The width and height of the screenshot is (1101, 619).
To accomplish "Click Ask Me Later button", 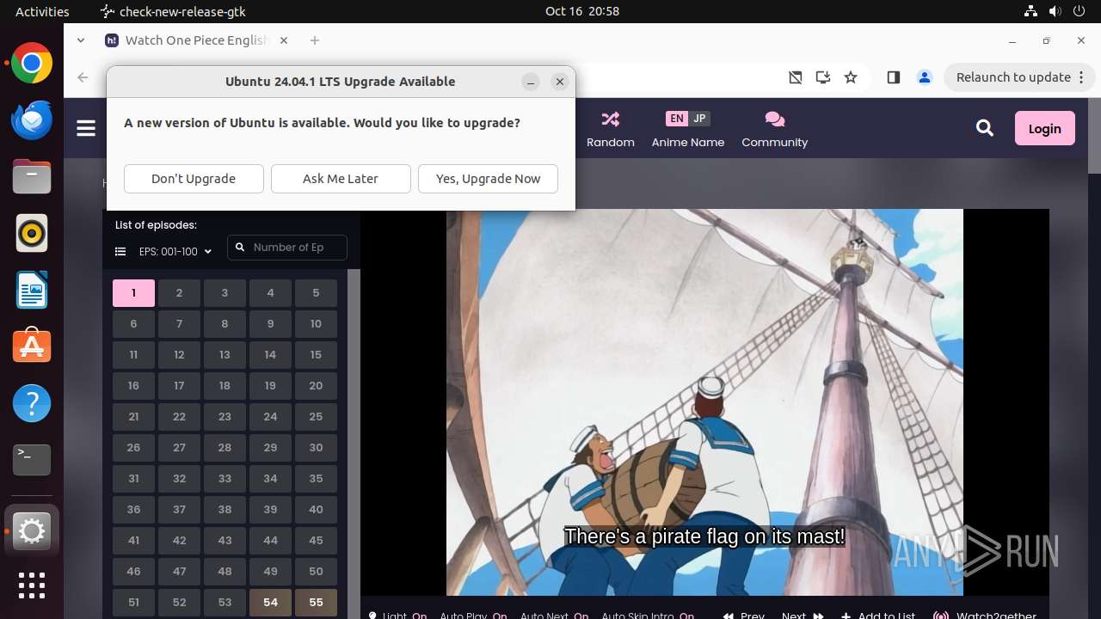I will click(341, 179).
